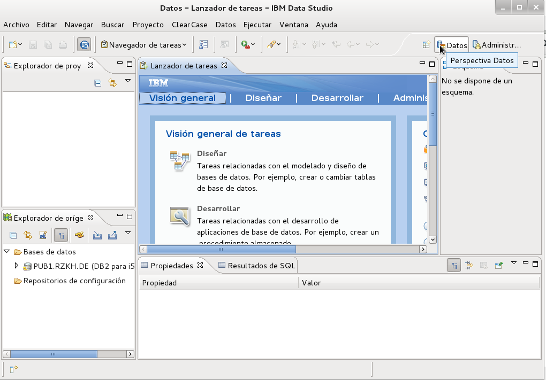This screenshot has height=380, width=546.
Task: Click the launcher horizontal scrollbar right arrow
Action: click(x=423, y=249)
